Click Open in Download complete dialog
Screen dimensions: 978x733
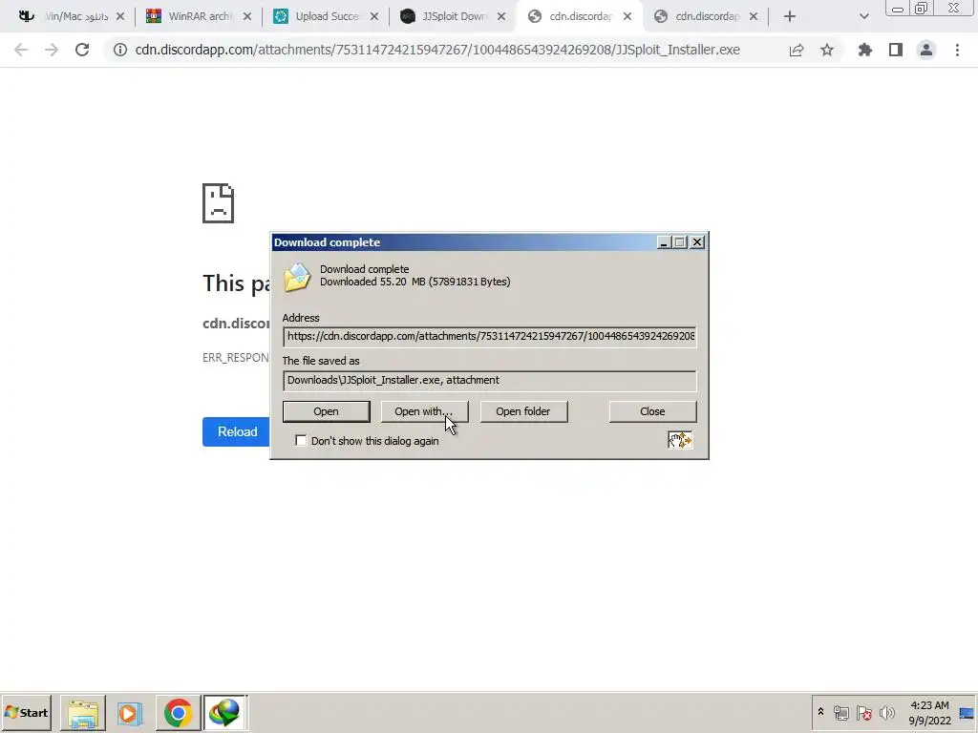[327, 411]
